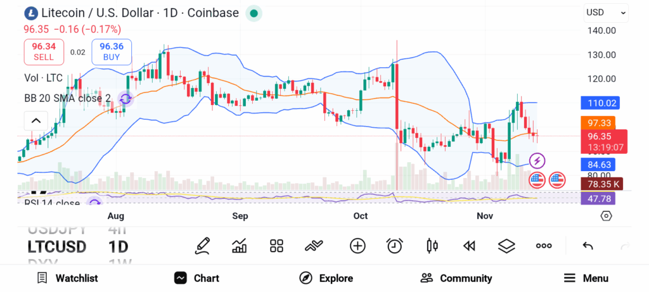Undo last action with the back arrow
This screenshot has width=649, height=292.
[588, 246]
